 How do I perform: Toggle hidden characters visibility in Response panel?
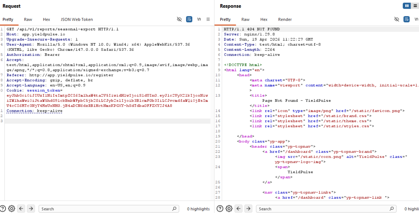click(397, 19)
